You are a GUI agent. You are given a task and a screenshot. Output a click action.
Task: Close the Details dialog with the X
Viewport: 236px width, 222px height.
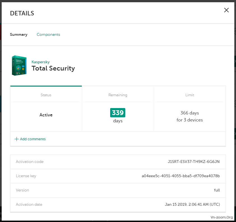(x=226, y=10)
